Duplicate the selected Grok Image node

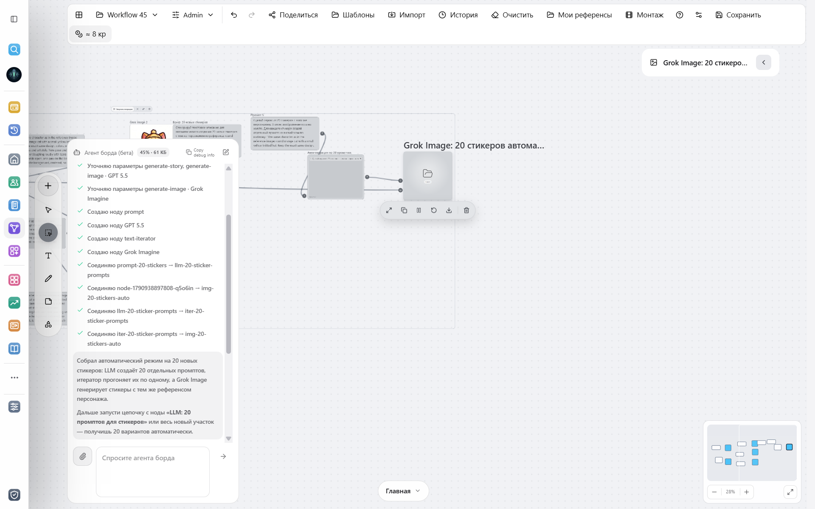click(404, 210)
